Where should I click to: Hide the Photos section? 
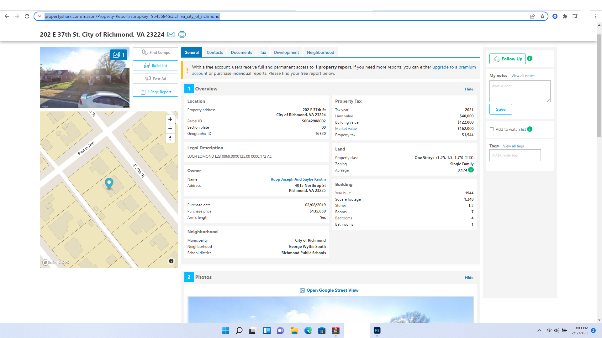pos(469,278)
